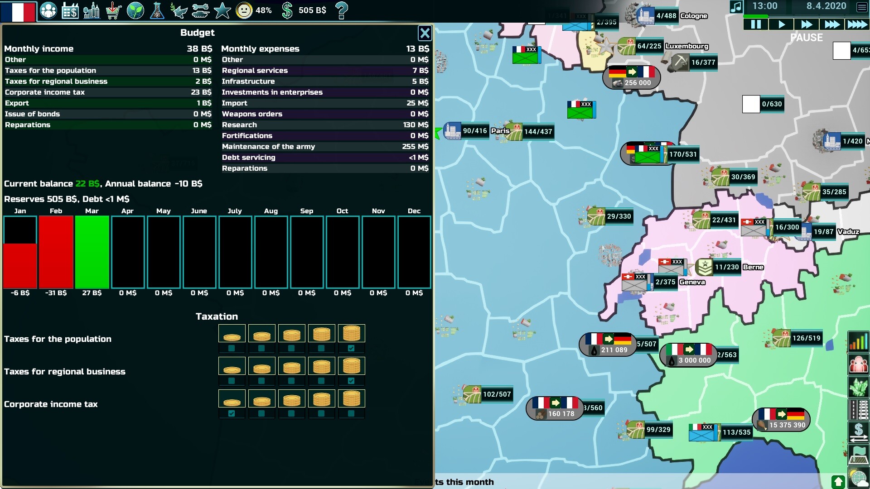Open the star ratings menu
This screenshot has width=870, height=489.
pyautogui.click(x=222, y=10)
